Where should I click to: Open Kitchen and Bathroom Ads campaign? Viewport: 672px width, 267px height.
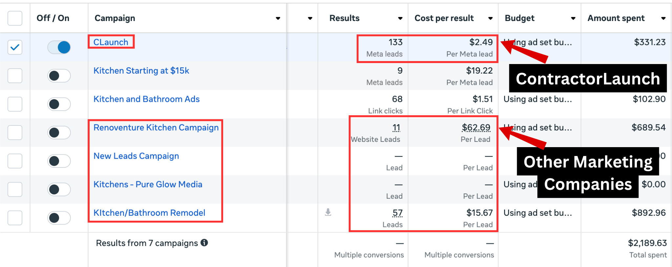(146, 99)
